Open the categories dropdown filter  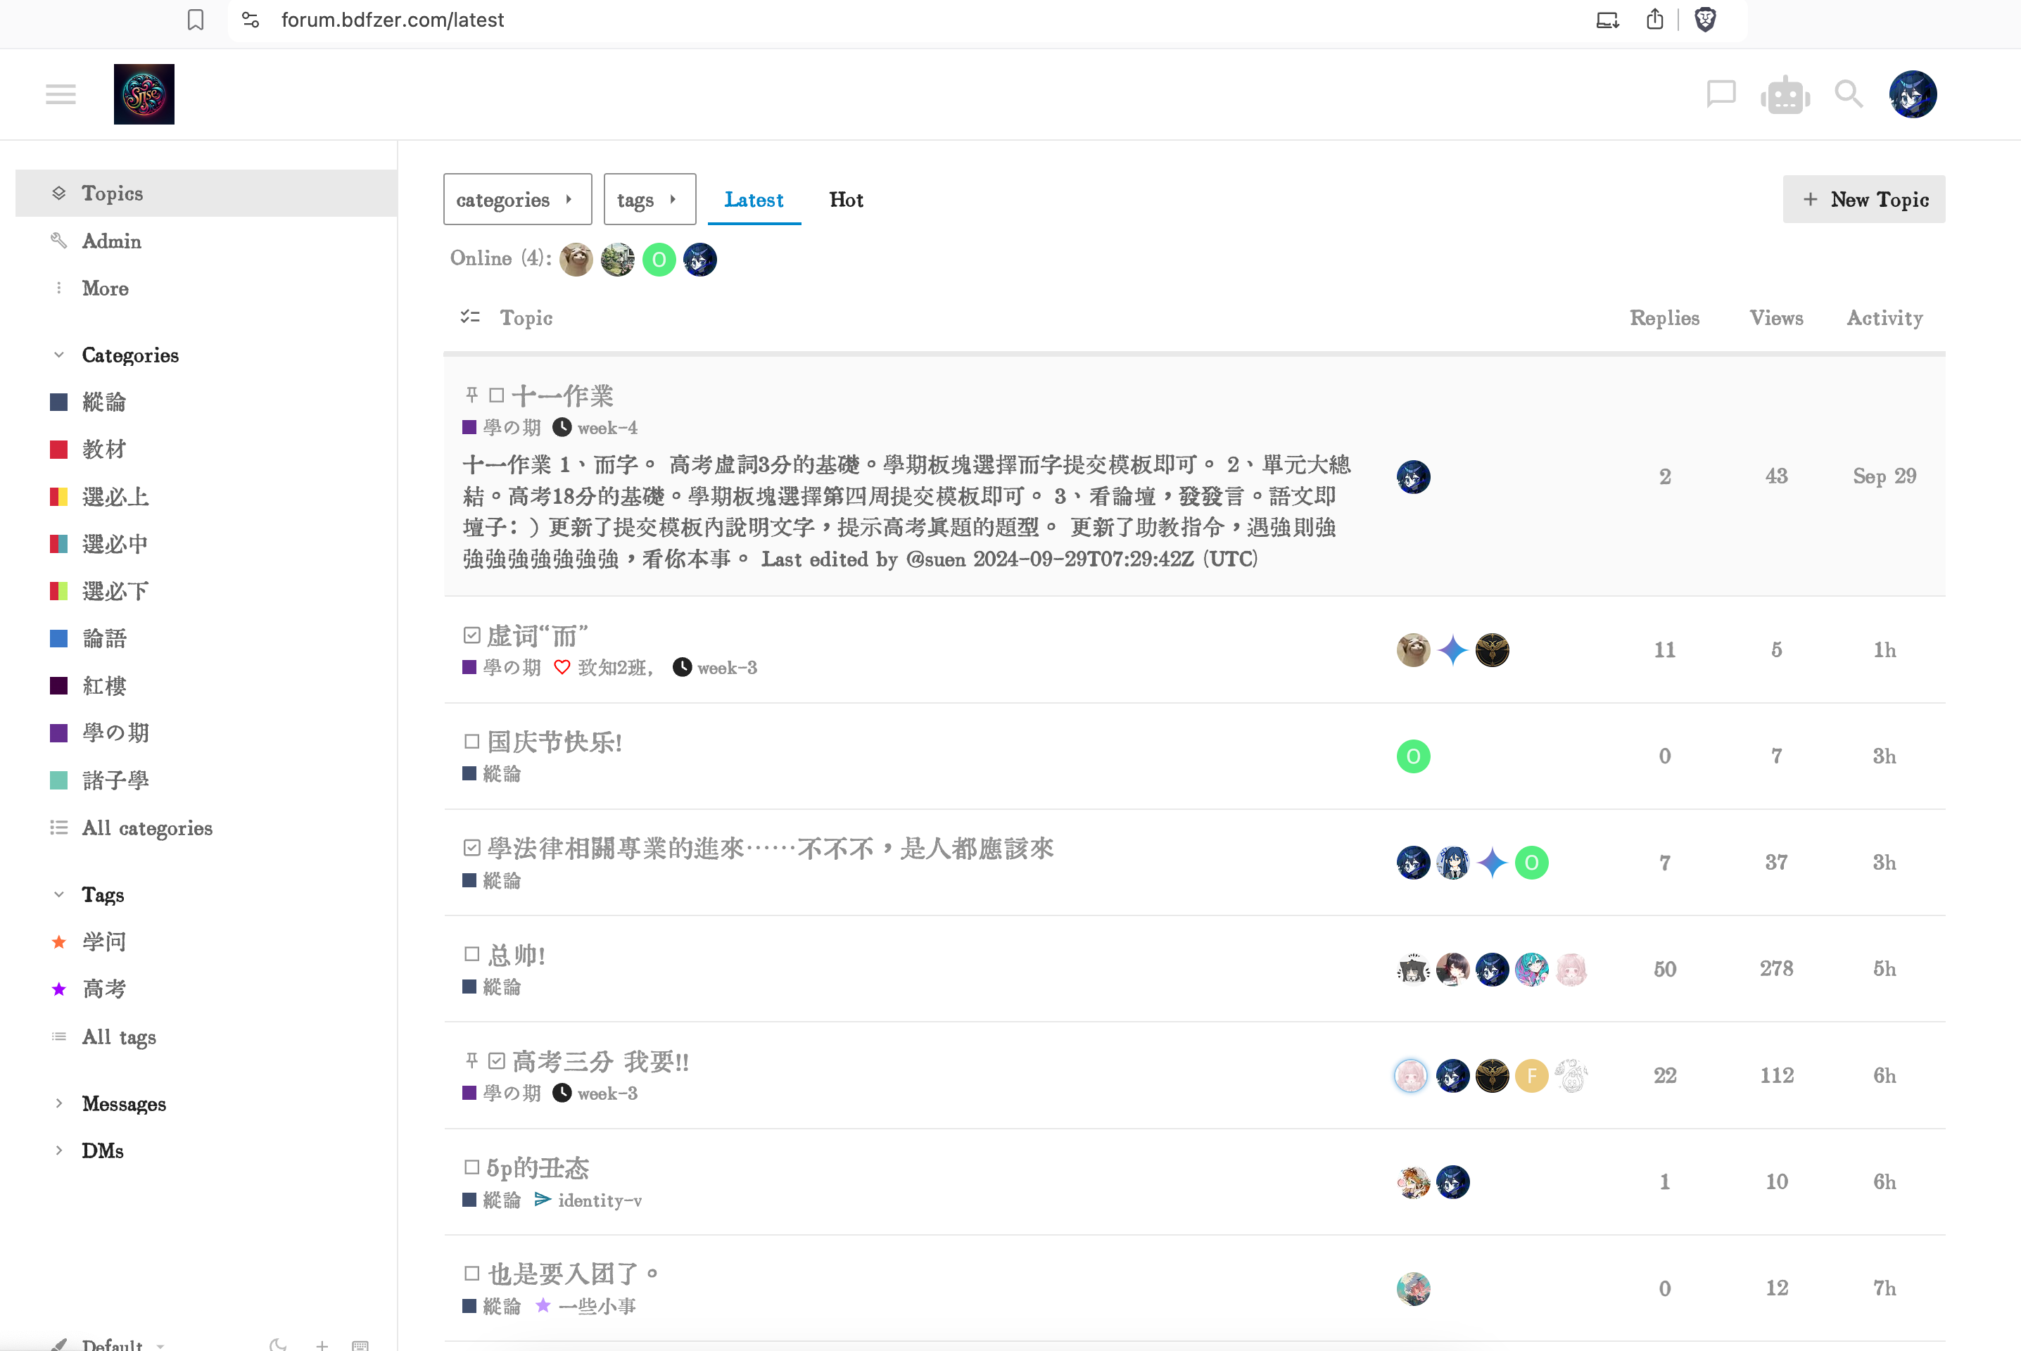tap(517, 199)
